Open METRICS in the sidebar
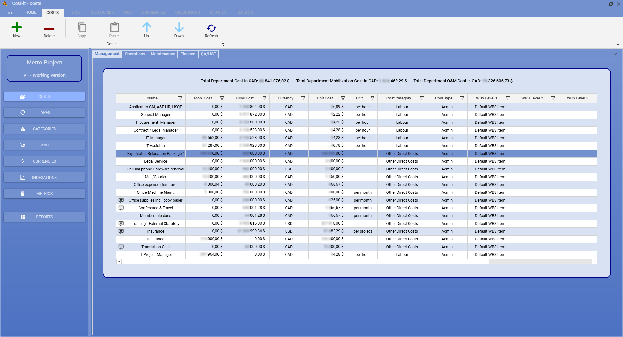Viewport: 623px width, 337px height. click(x=44, y=194)
